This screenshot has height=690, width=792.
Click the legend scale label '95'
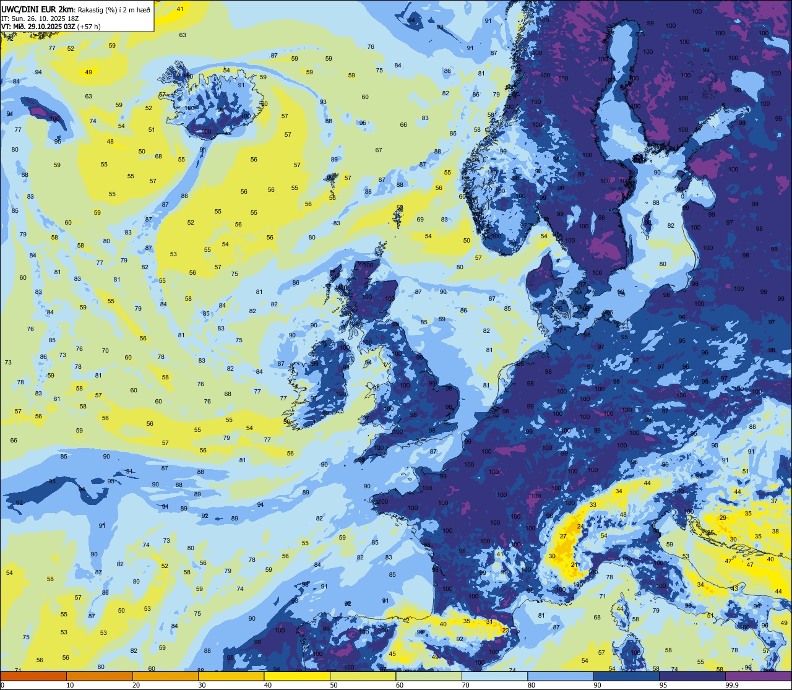(663, 685)
